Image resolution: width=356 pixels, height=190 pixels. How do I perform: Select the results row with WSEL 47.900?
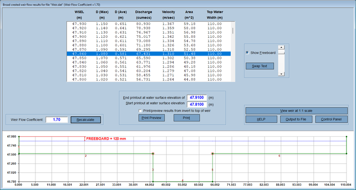(149, 36)
